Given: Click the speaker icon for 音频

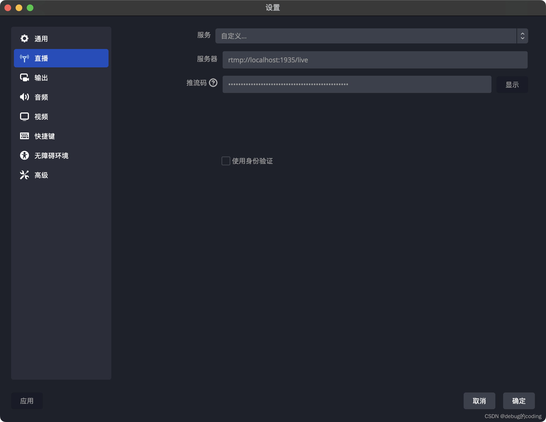Looking at the screenshot, I should (24, 97).
